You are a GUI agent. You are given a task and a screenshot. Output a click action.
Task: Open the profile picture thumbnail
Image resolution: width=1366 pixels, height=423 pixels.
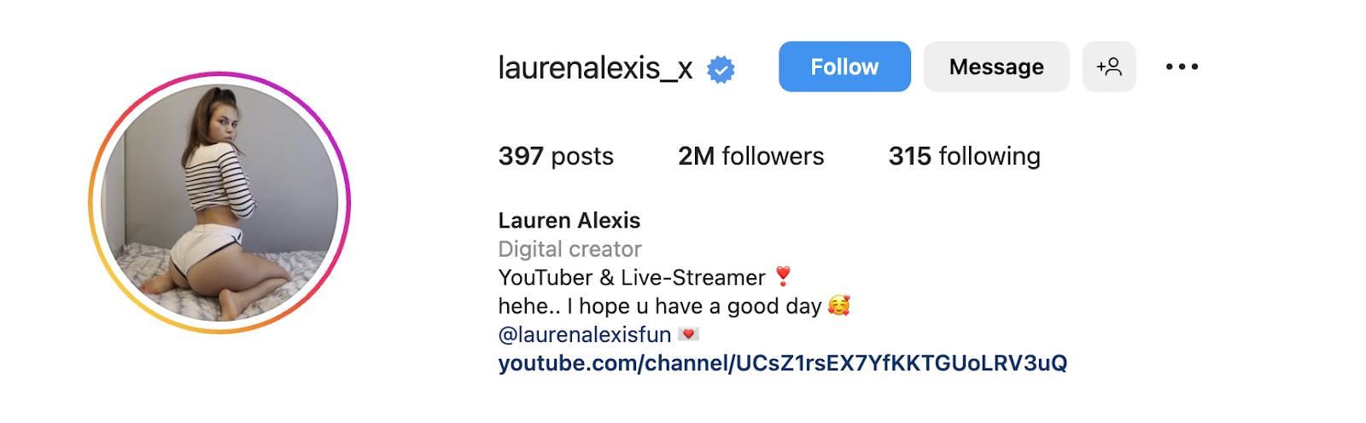(x=219, y=203)
